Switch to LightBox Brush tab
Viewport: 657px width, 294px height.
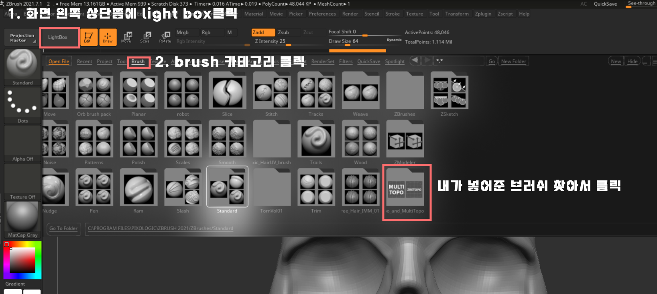[x=138, y=61]
